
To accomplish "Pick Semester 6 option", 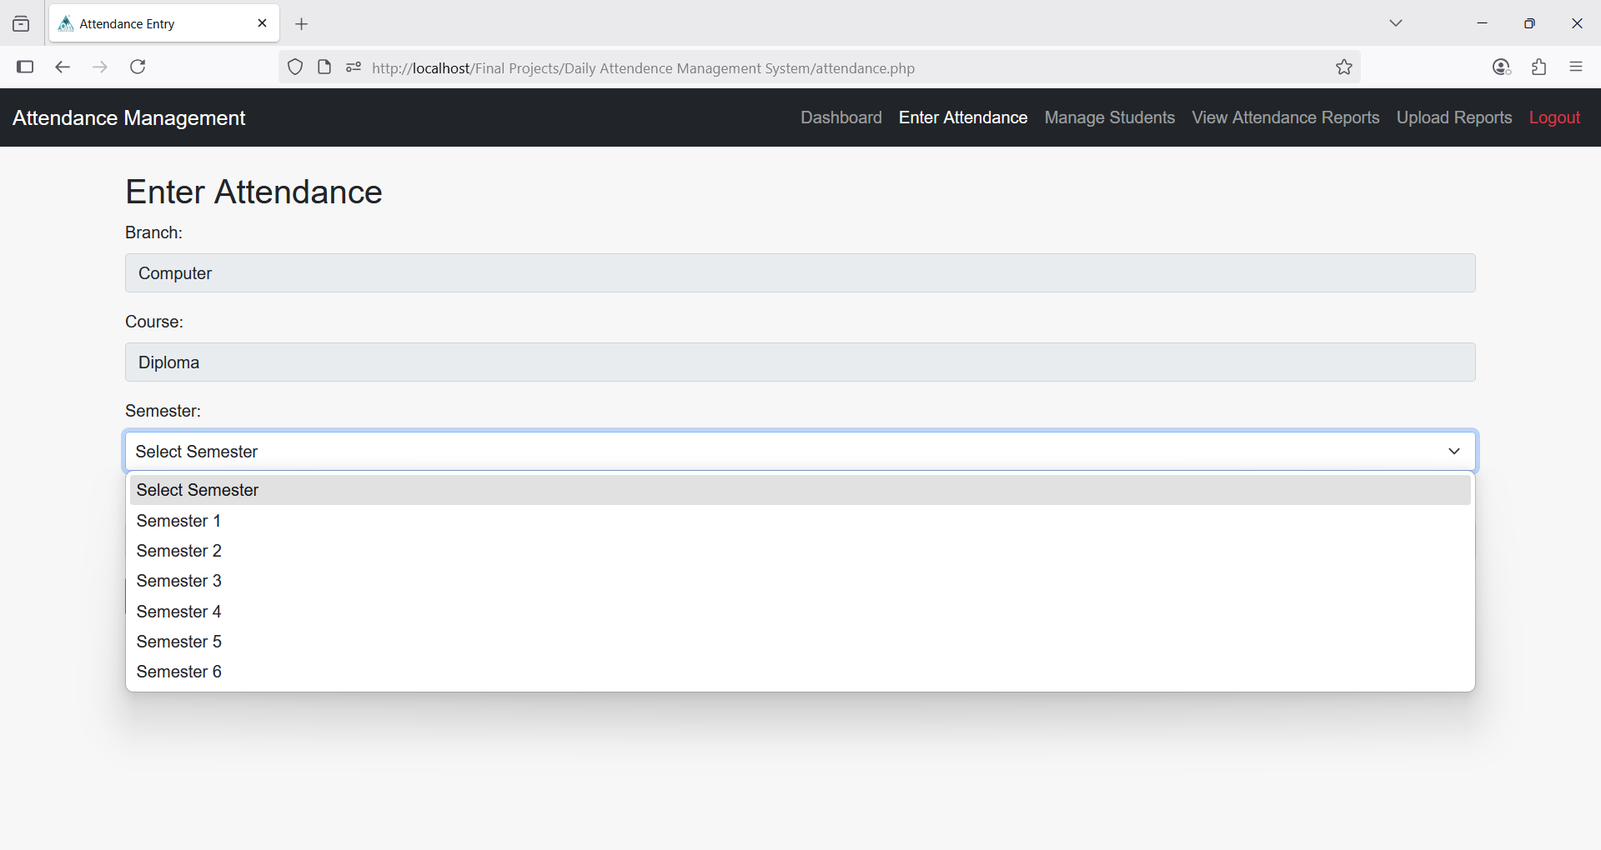I will [179, 672].
